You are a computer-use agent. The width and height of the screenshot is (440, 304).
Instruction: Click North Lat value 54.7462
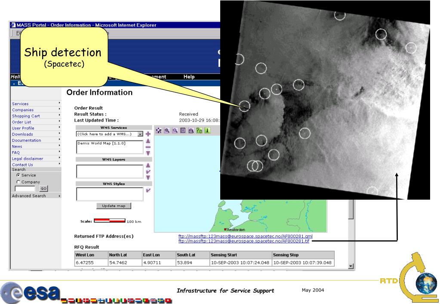tap(118, 263)
